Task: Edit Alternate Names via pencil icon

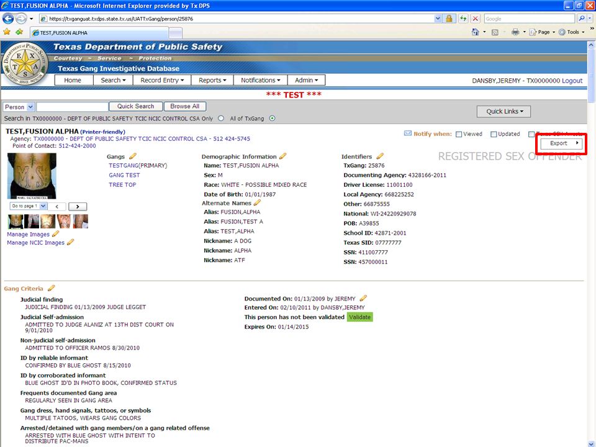Action: pyautogui.click(x=257, y=203)
